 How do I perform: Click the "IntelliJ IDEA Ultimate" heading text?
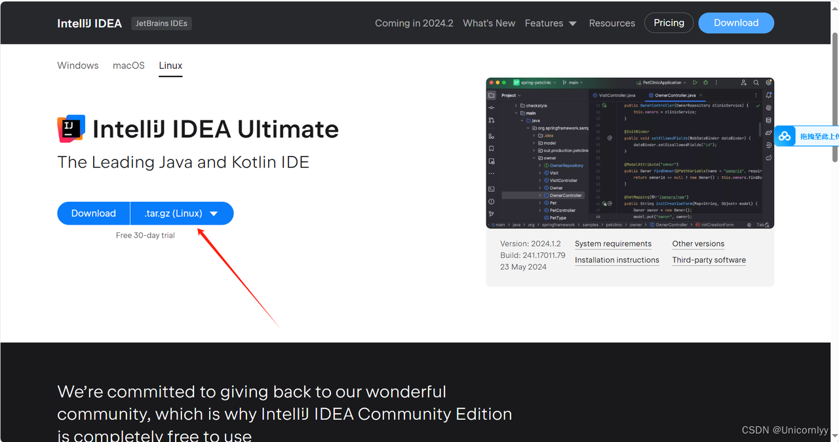point(216,130)
